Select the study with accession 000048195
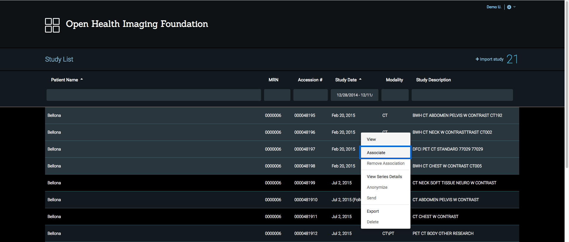569x242 pixels. click(305, 115)
